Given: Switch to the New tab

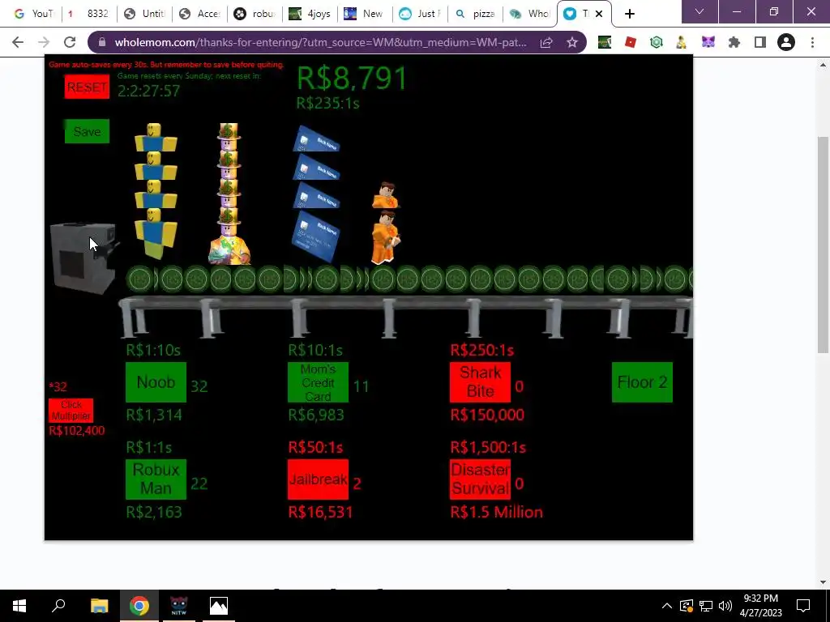Looking at the screenshot, I should coord(366,14).
